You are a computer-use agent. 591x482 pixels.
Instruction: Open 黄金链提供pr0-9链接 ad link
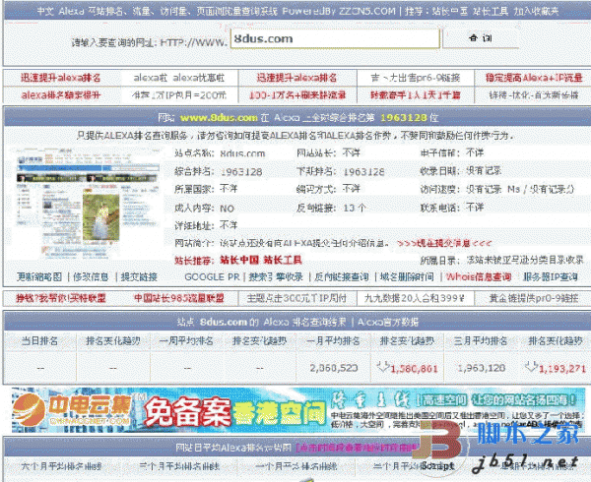(534, 298)
